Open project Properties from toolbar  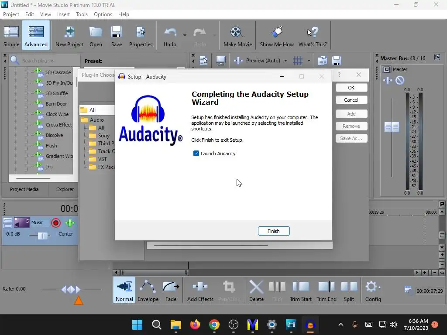(x=141, y=36)
